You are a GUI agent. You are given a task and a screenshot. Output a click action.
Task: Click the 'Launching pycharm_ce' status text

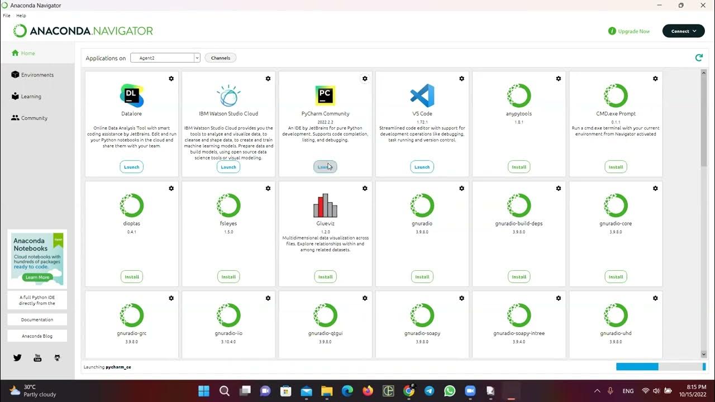(107, 367)
